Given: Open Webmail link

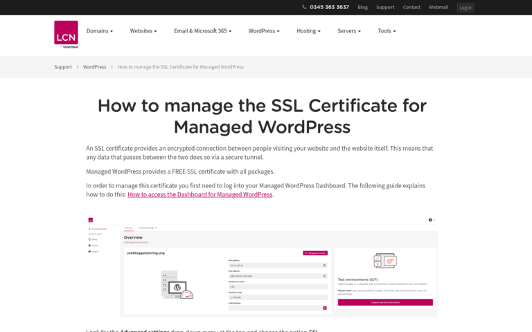Looking at the screenshot, I should pos(438,7).
